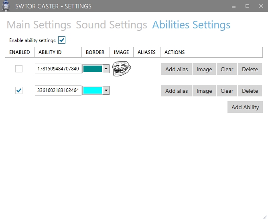Toggle the Enable ability settings checkbox
The width and height of the screenshot is (268, 220).
pyautogui.click(x=62, y=40)
